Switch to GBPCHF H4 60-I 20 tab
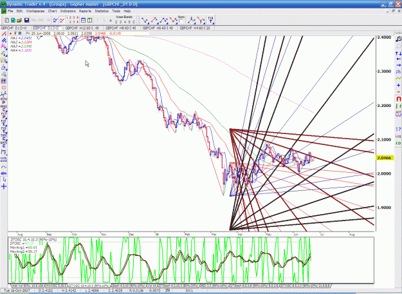 [195, 28]
